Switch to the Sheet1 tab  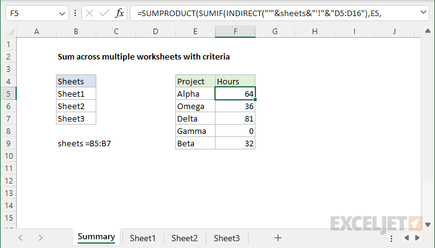point(142,238)
